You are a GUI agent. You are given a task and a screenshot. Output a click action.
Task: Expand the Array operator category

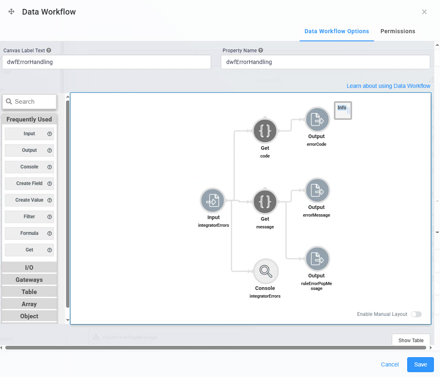click(29, 304)
